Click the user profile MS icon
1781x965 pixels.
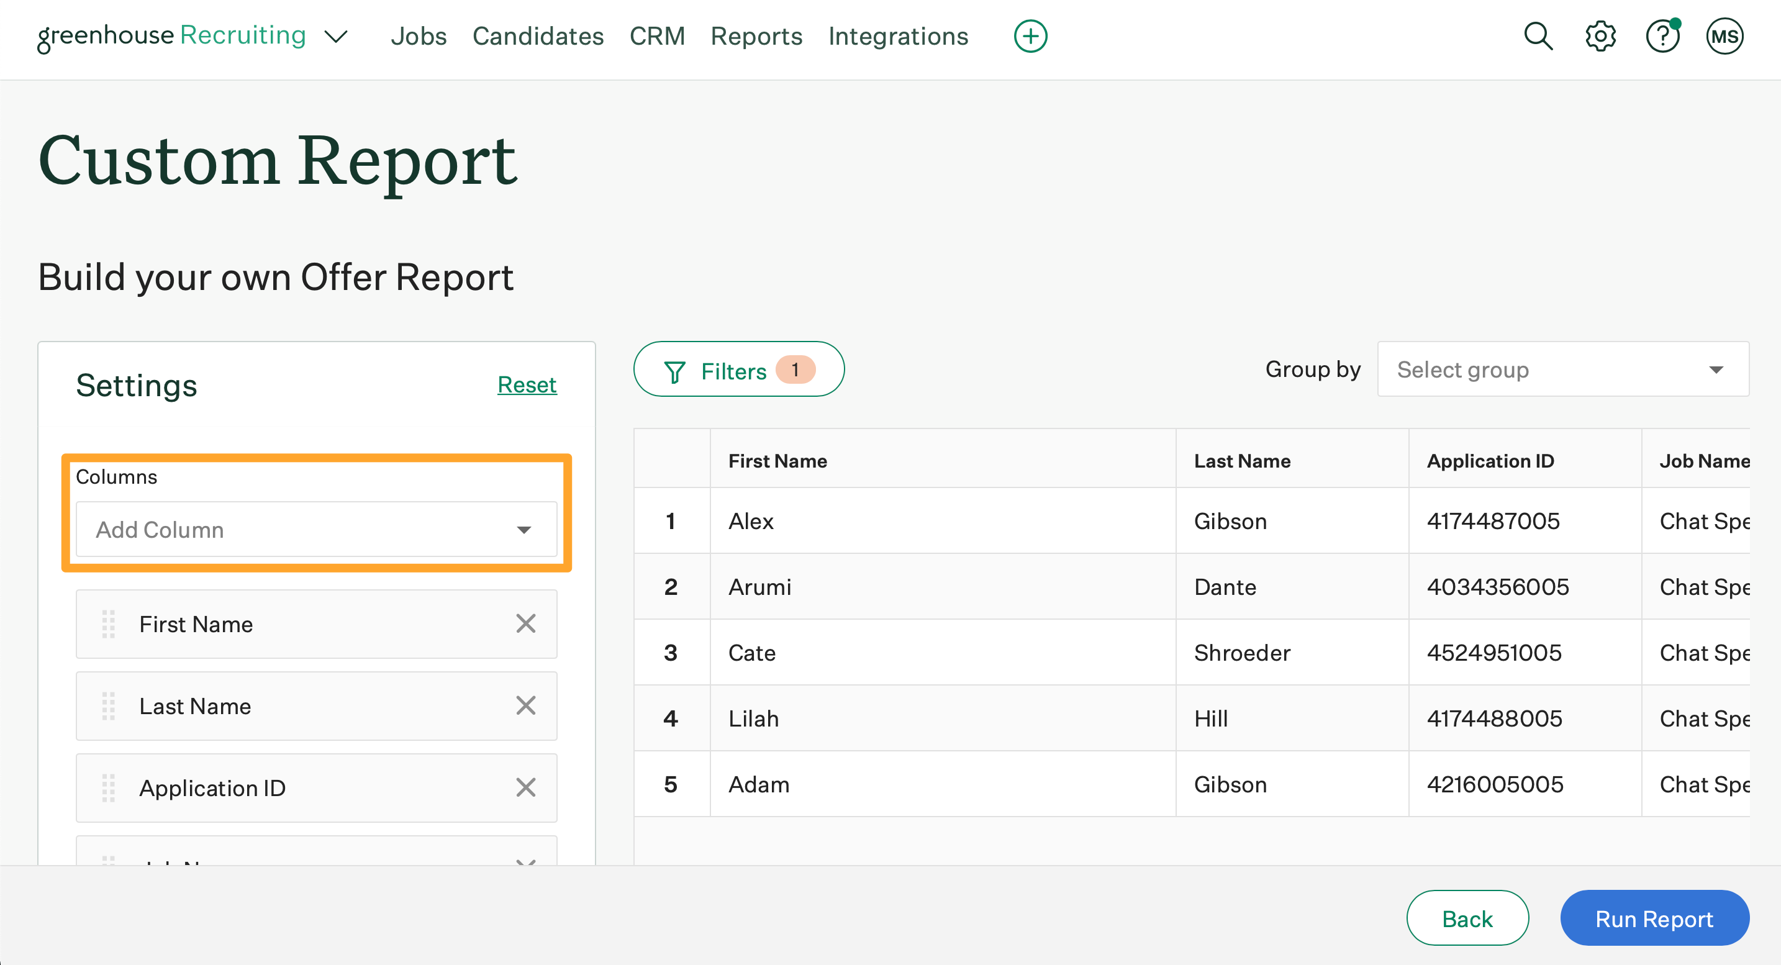pyautogui.click(x=1725, y=35)
